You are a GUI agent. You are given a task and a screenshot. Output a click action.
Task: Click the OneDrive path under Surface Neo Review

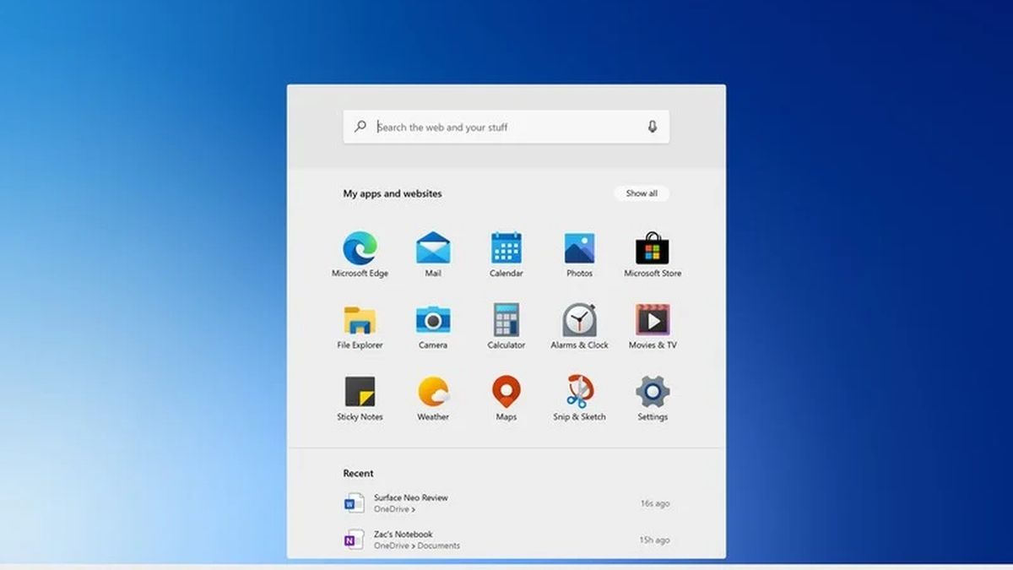click(394, 510)
